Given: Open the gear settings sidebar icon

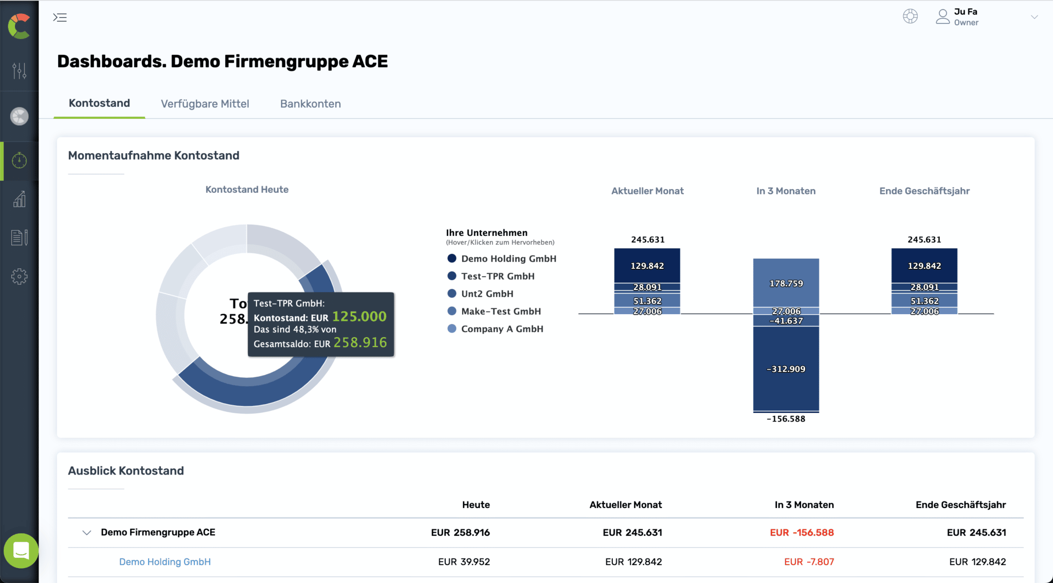Looking at the screenshot, I should (x=20, y=277).
